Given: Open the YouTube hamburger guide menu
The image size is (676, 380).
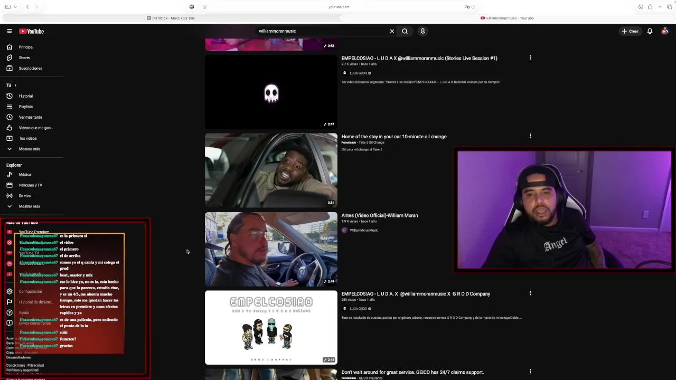Looking at the screenshot, I should pyautogui.click(x=9, y=31).
